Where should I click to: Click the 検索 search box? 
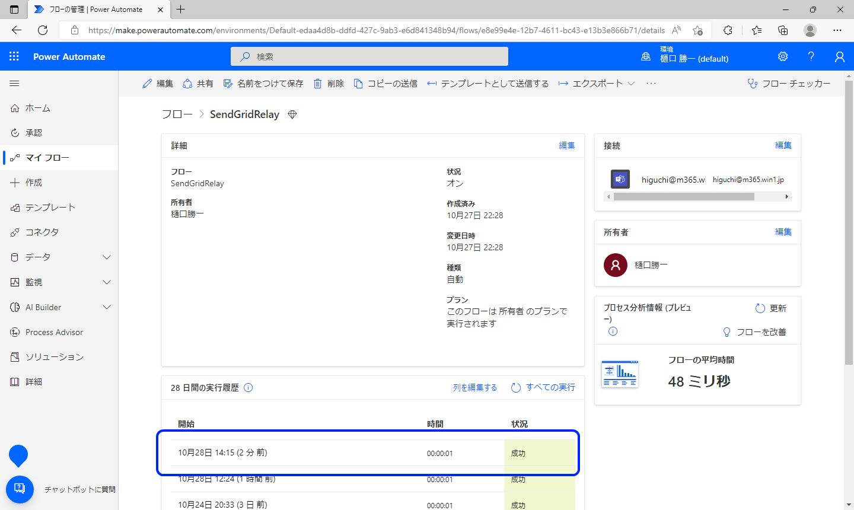[x=369, y=56]
